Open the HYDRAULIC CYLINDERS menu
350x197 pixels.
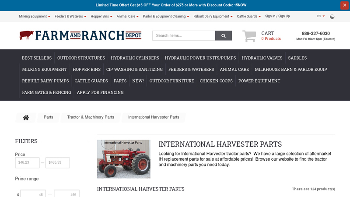click(x=135, y=58)
